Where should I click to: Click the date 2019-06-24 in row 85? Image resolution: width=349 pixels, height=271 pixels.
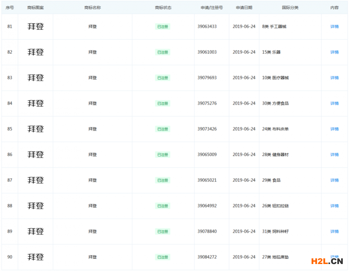tap(244, 129)
